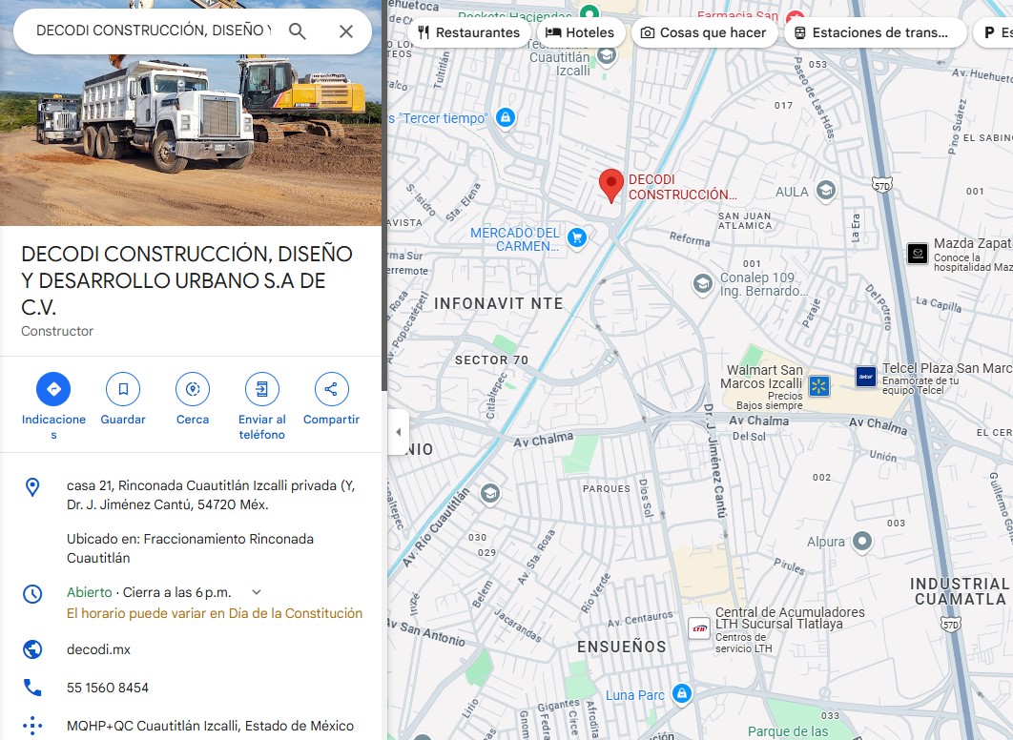Share place using the Compartir icon
Screen dimensions: 1013x740
coord(331,389)
